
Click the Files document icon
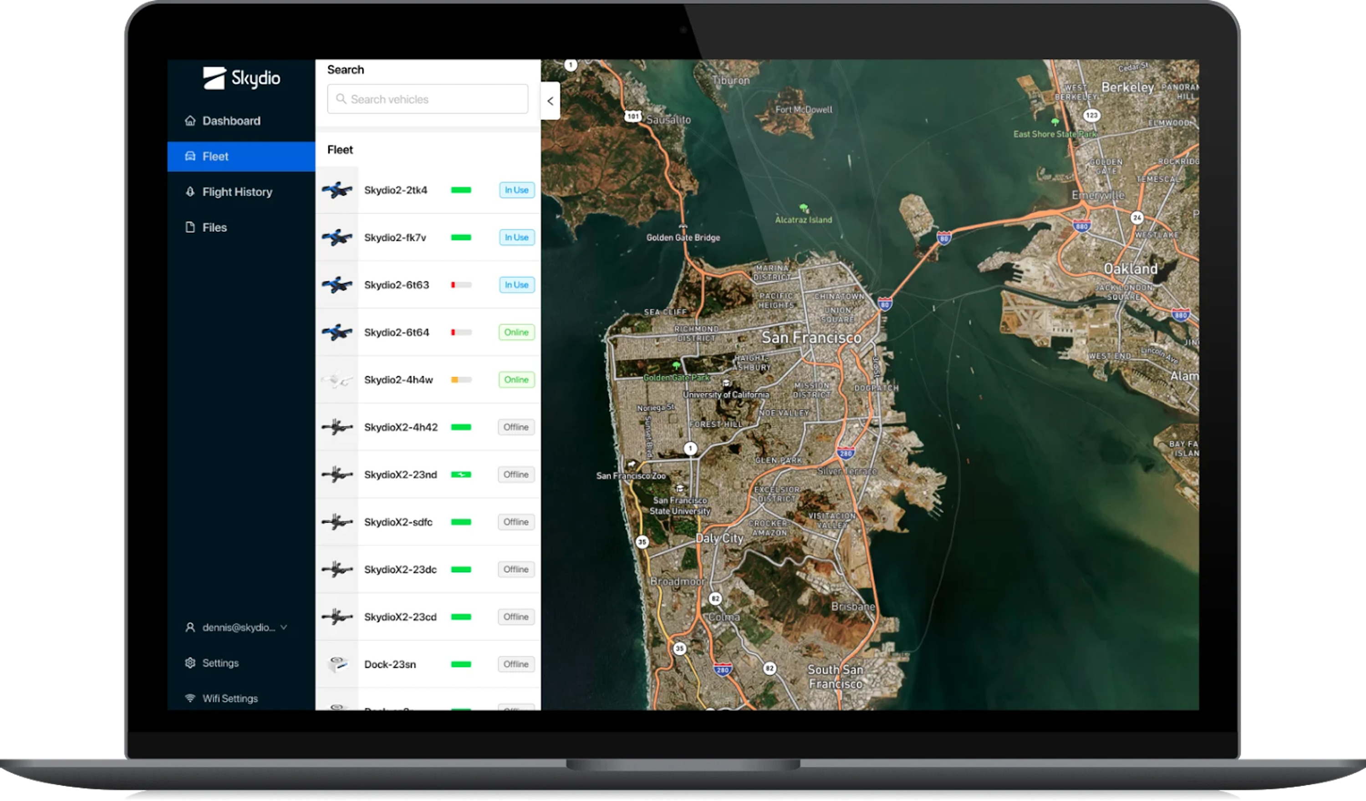tap(190, 227)
